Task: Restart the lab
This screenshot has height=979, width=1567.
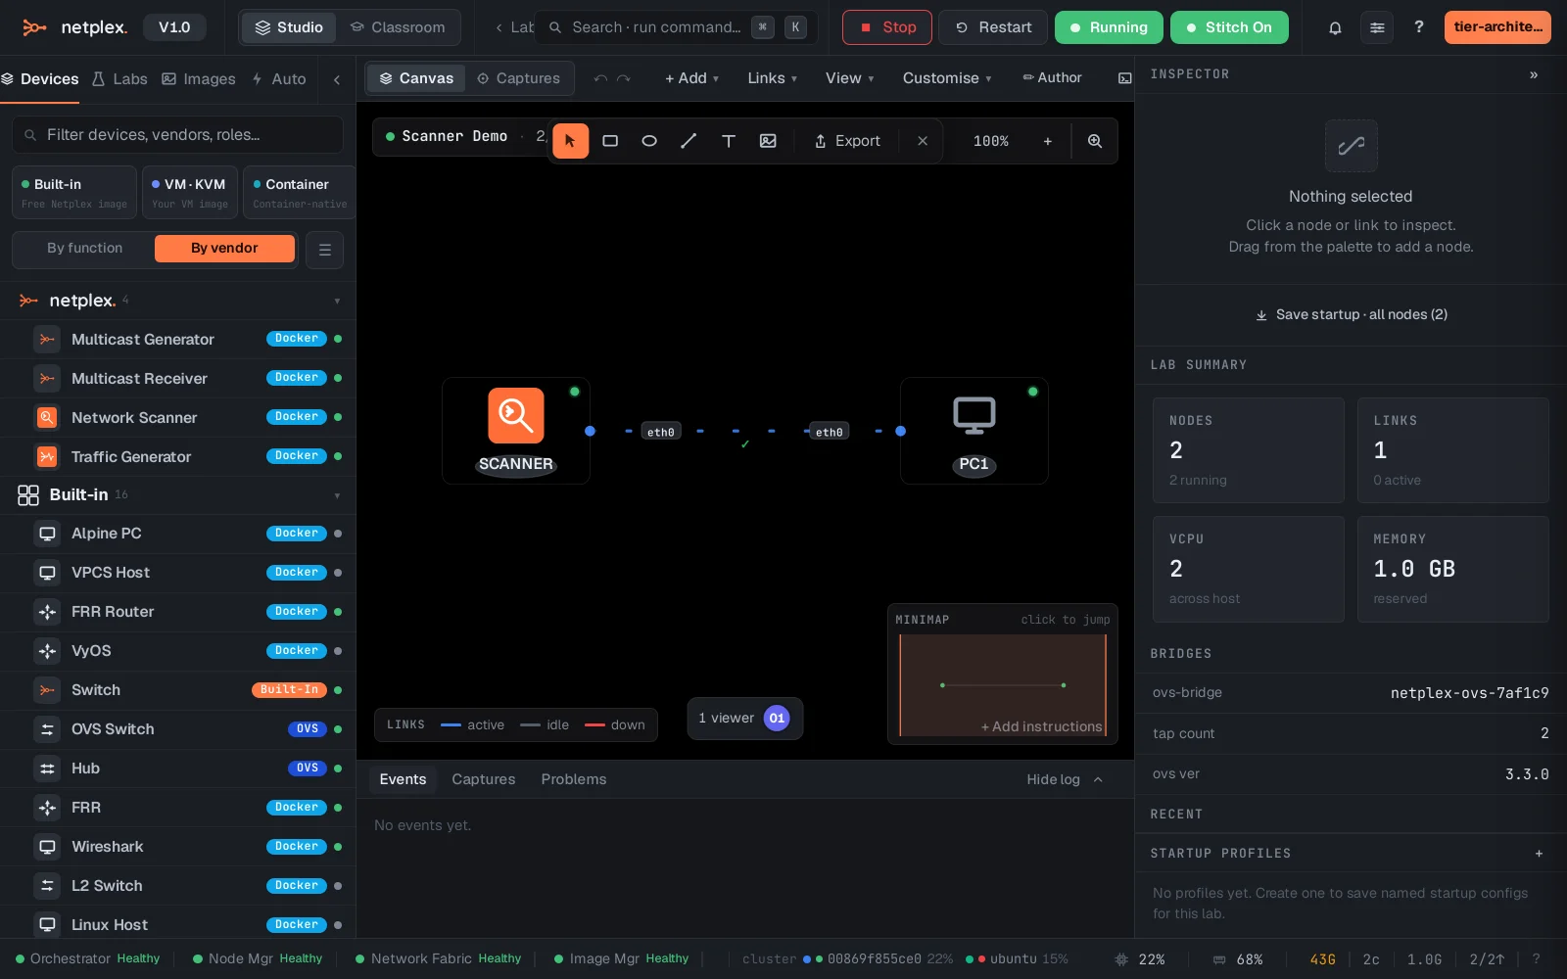Action: click(993, 27)
